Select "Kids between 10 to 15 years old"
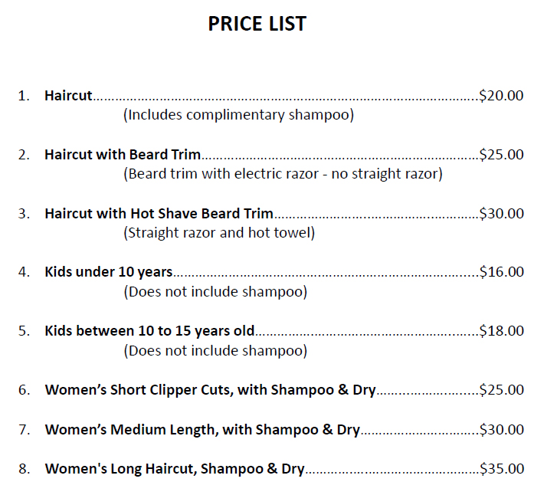The height and width of the screenshot is (495, 544). (149, 331)
